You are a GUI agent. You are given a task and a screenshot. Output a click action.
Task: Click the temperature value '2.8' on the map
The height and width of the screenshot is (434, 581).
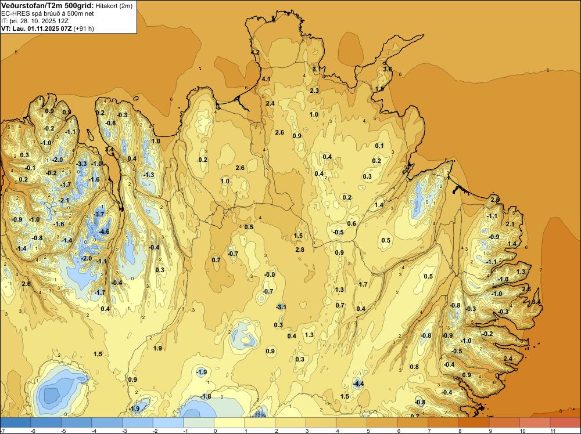(x=300, y=249)
